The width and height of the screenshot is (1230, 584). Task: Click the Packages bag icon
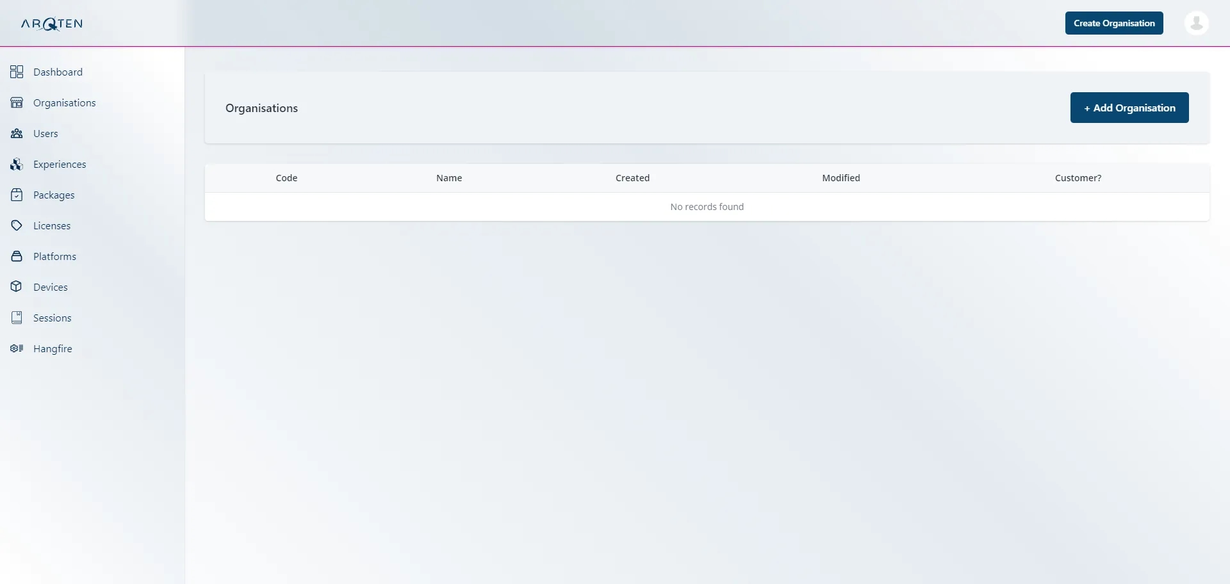(17, 195)
